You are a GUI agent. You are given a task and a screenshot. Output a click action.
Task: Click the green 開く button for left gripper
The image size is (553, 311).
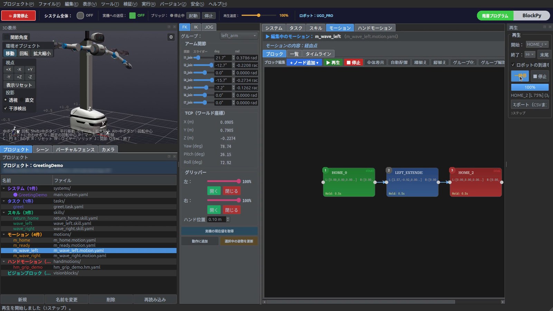coord(214,191)
